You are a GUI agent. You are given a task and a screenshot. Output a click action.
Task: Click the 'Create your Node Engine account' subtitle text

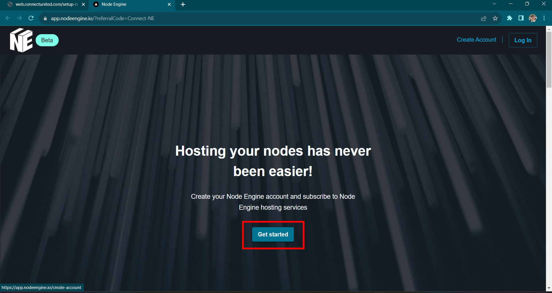click(273, 202)
